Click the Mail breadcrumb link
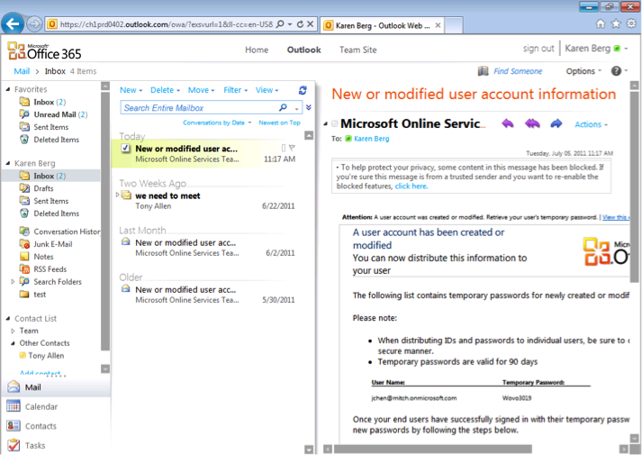The width and height of the screenshot is (642, 455). (x=22, y=71)
